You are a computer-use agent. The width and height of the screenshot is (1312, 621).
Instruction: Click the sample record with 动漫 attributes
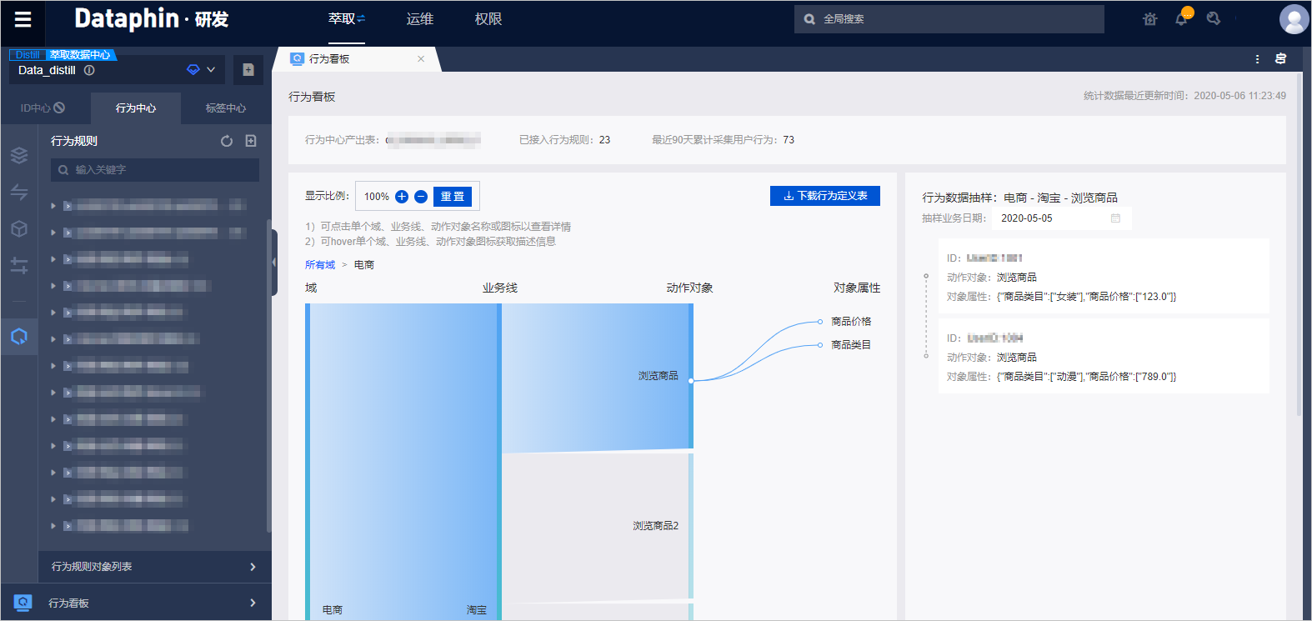tap(1104, 358)
